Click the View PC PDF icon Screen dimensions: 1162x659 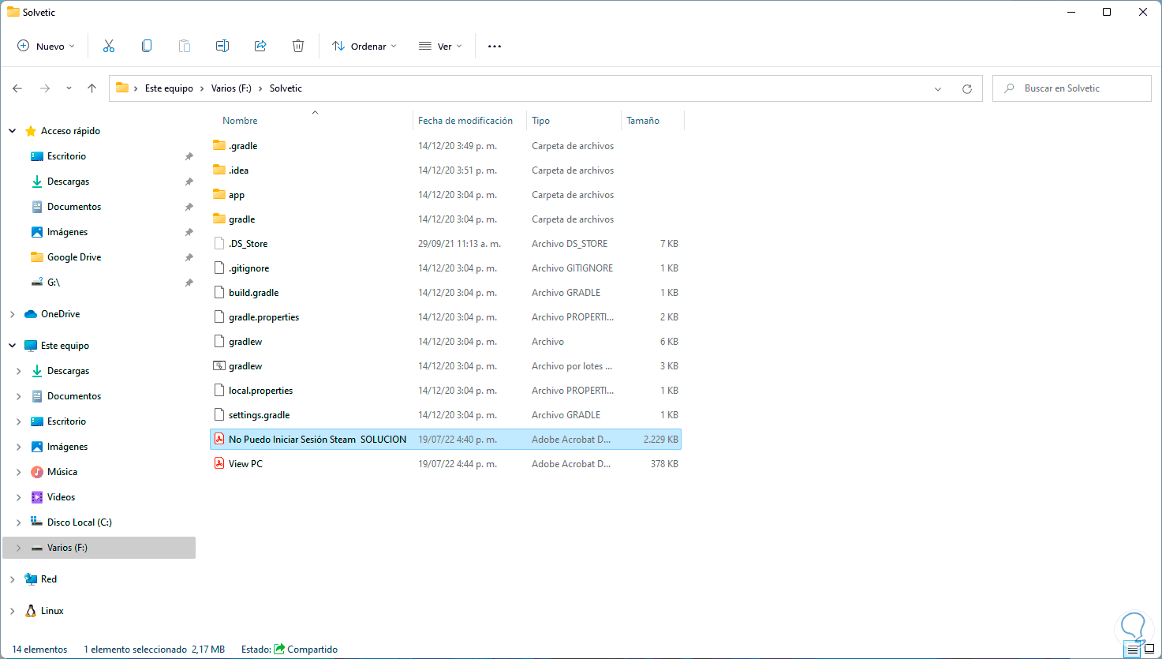pyautogui.click(x=219, y=464)
